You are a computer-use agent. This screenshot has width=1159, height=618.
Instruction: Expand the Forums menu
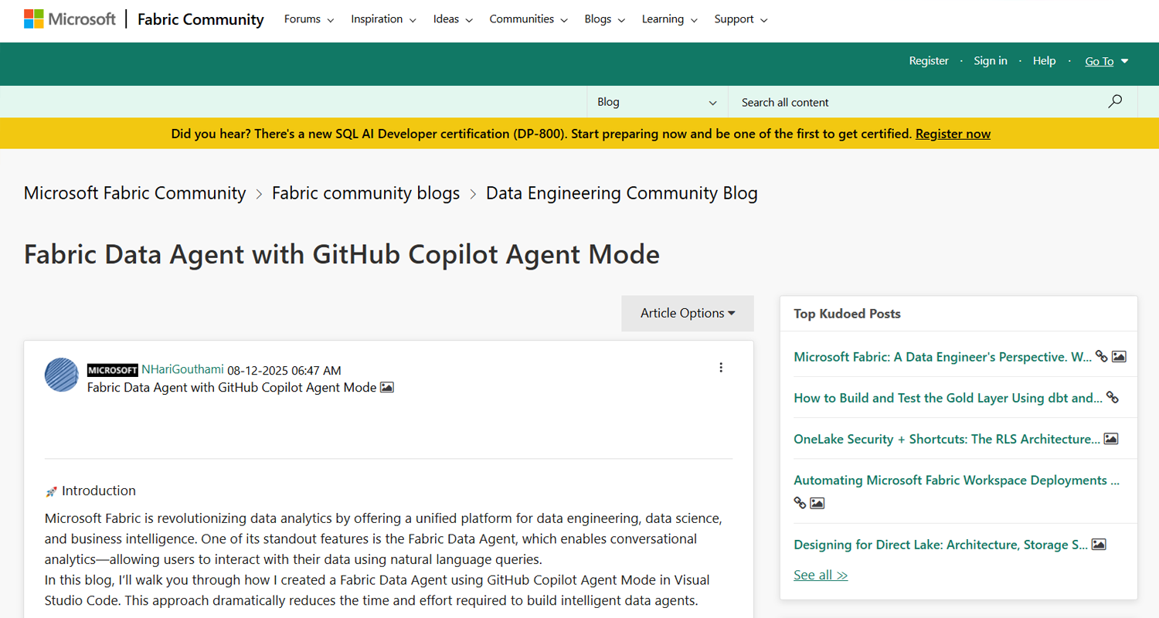click(x=309, y=19)
